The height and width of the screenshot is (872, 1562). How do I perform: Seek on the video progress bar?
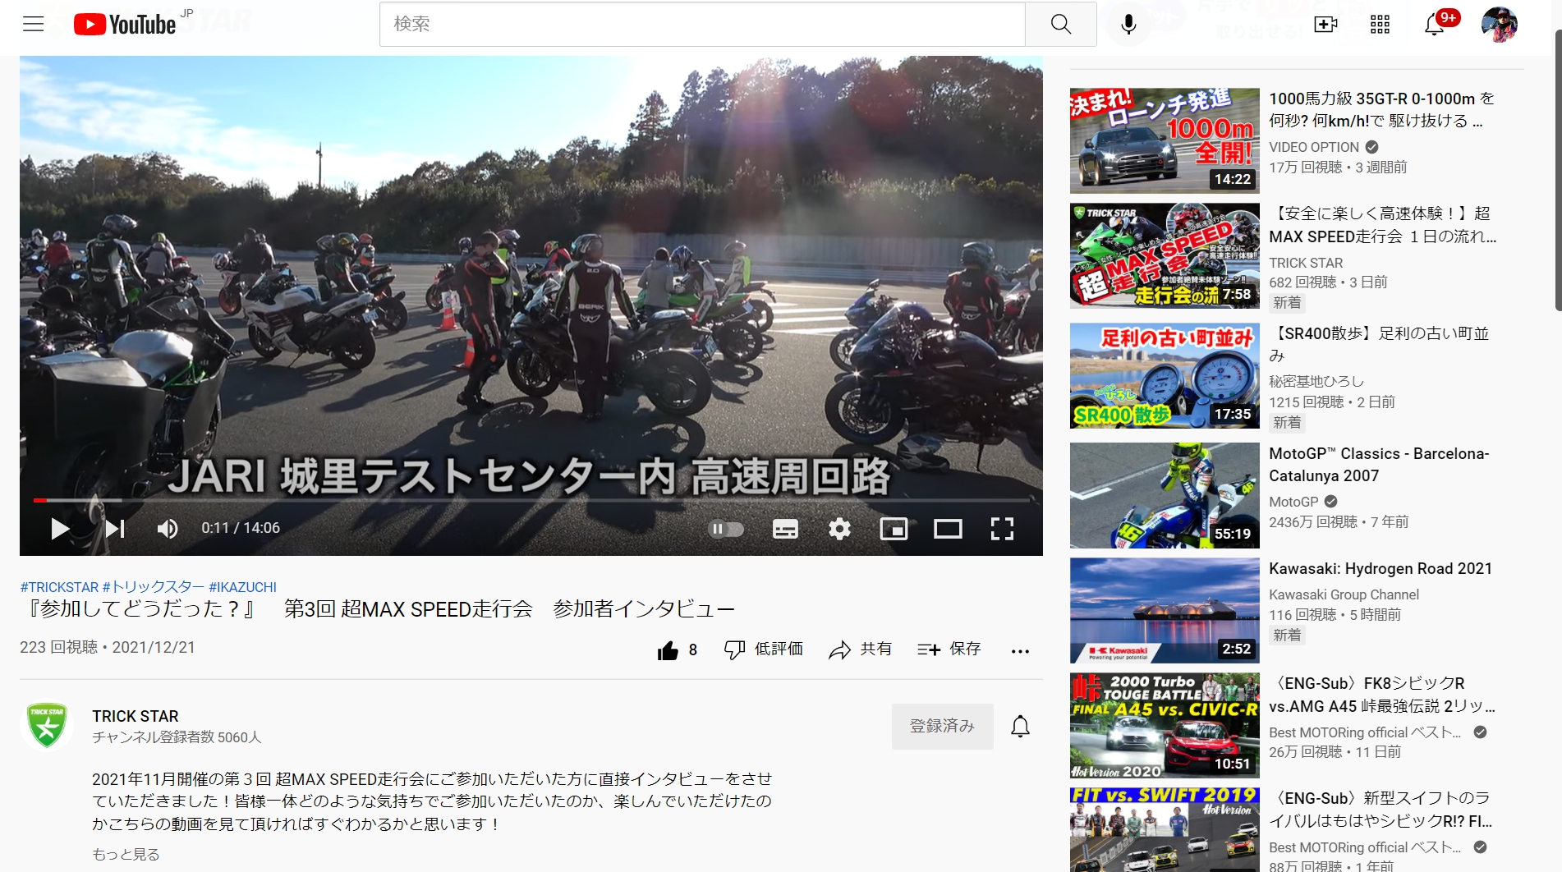(531, 499)
